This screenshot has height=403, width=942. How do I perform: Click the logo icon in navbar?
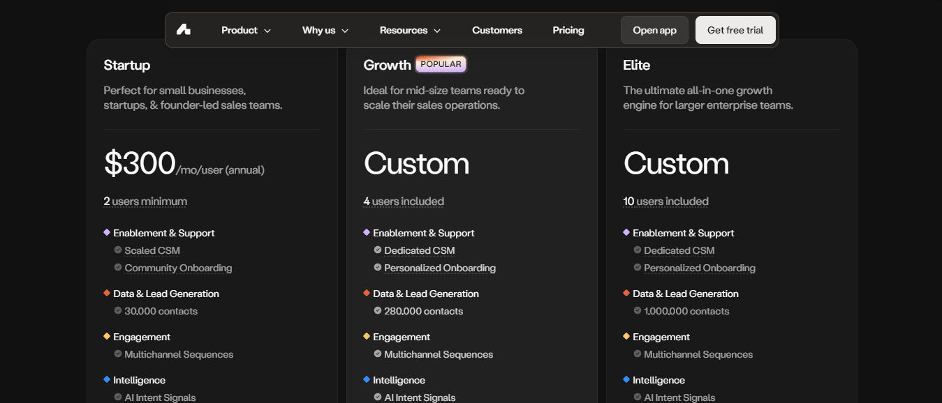tap(184, 30)
